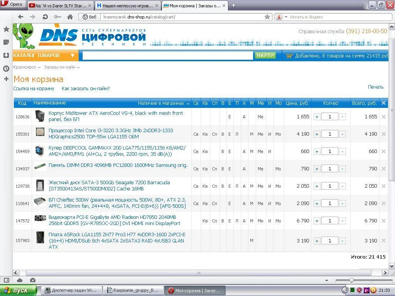Reload the page with the refresh icon

point(45,17)
